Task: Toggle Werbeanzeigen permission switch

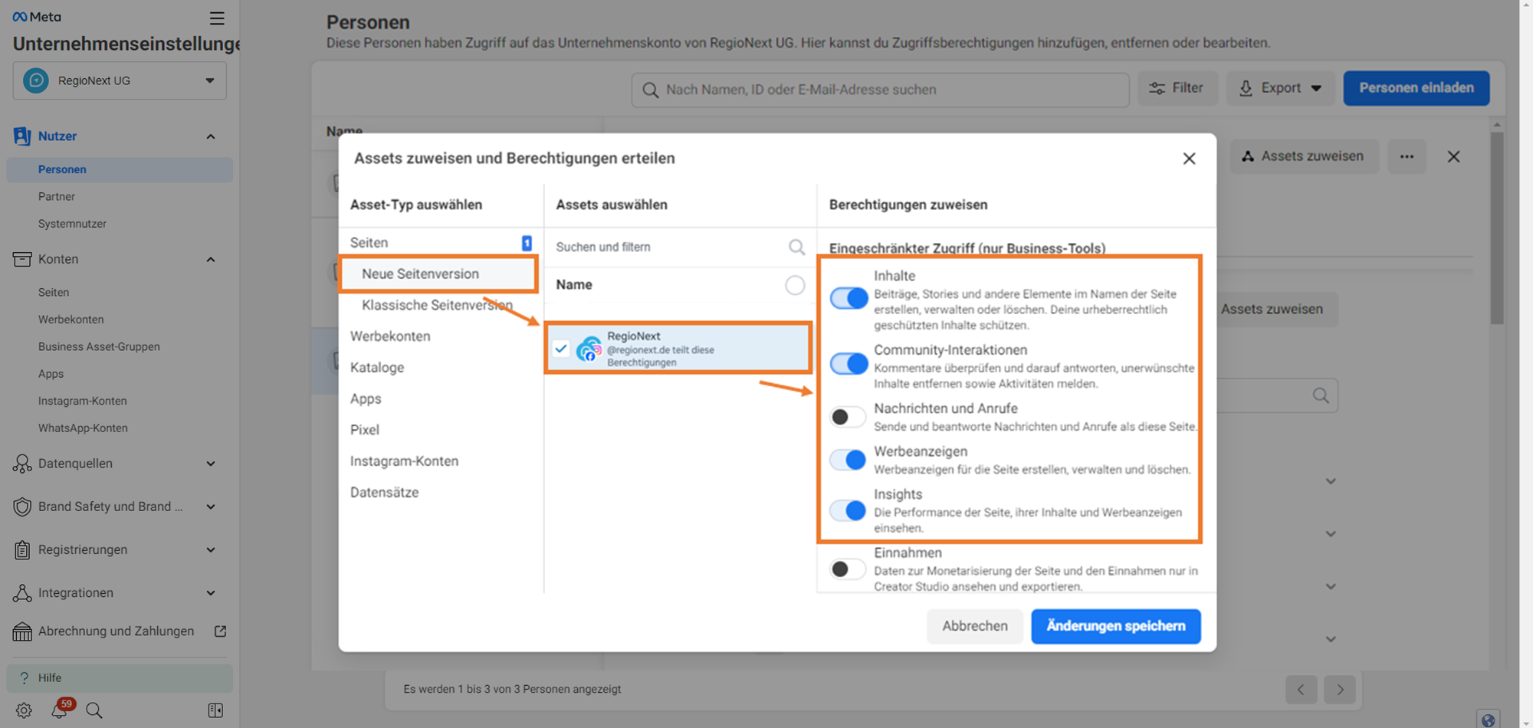Action: coord(849,460)
